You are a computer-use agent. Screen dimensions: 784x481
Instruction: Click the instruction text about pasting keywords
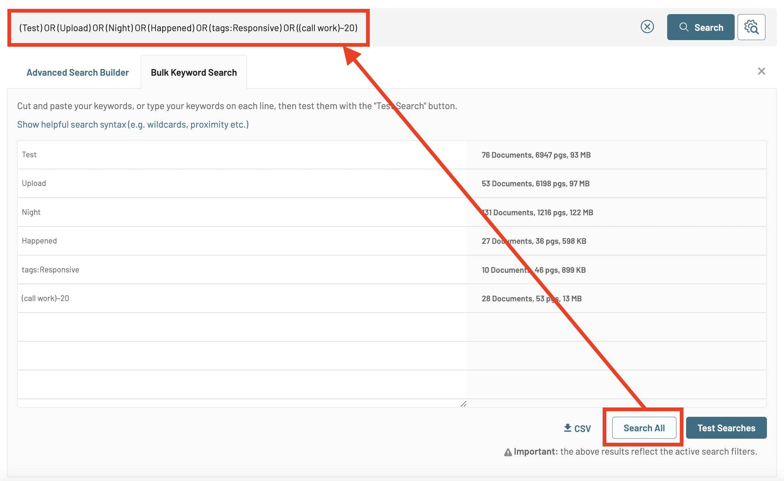click(x=237, y=106)
